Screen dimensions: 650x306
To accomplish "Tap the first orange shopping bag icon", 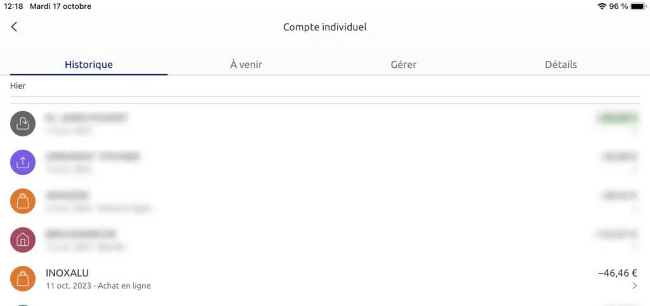I will point(23,201).
